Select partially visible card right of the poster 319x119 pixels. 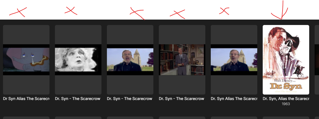pos(317,59)
